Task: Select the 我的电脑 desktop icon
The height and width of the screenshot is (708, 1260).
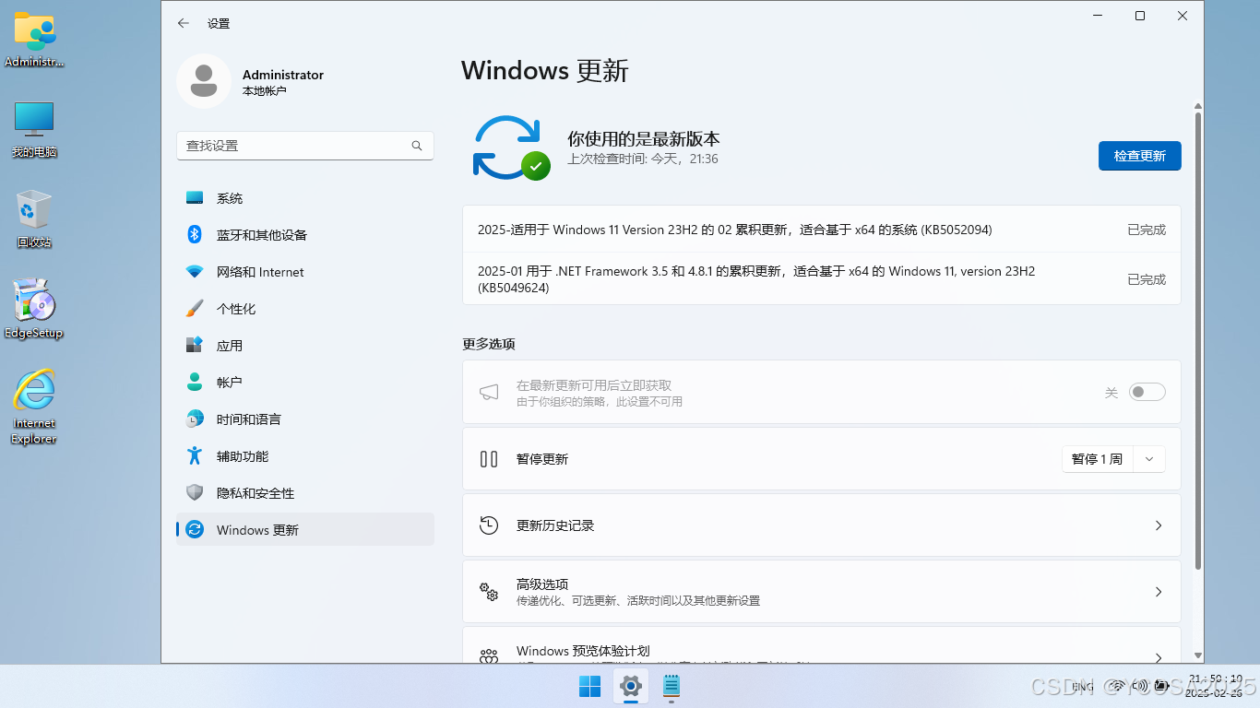Action: pos(34,129)
